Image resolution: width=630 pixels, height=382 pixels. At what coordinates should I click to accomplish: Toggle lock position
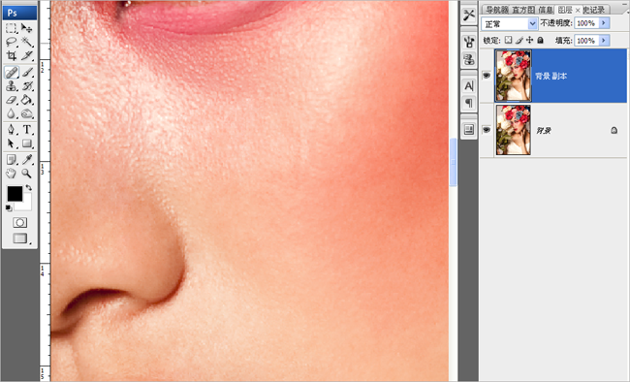tap(529, 40)
